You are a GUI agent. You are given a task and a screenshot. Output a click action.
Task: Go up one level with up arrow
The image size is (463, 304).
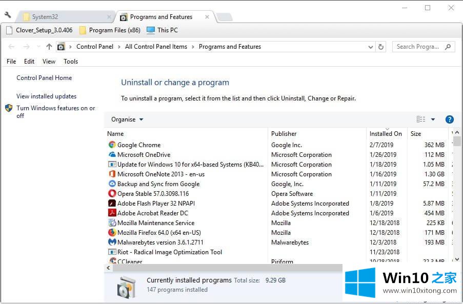point(49,47)
